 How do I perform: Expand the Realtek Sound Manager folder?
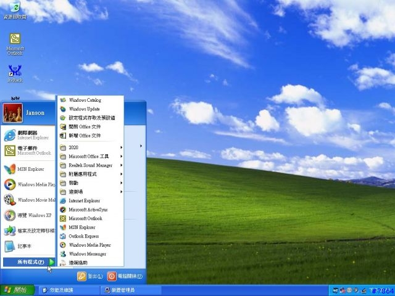pos(91,165)
